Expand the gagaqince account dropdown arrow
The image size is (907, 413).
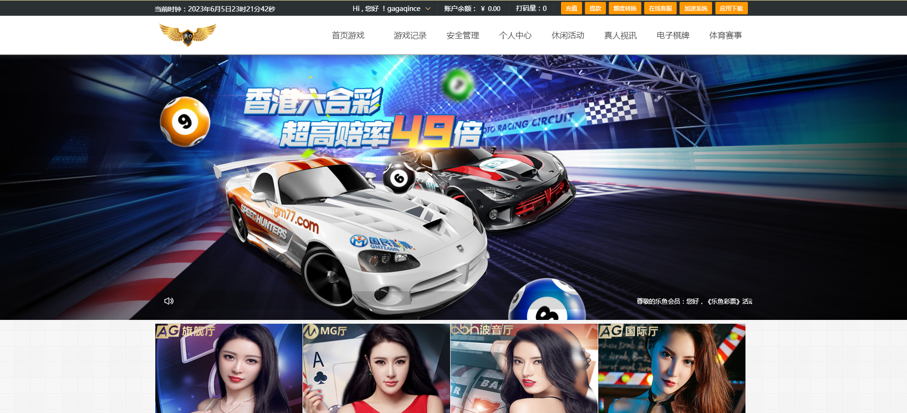pyautogui.click(x=428, y=9)
